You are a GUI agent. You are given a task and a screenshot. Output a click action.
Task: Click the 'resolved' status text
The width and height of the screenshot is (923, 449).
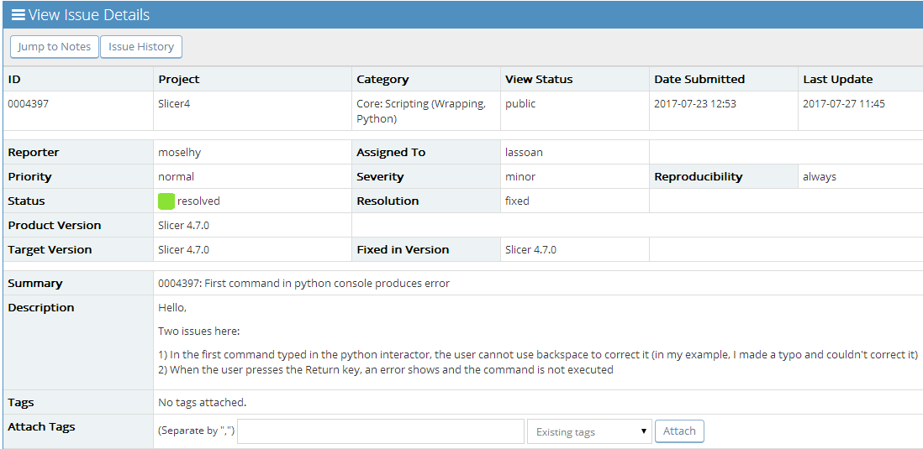click(198, 201)
